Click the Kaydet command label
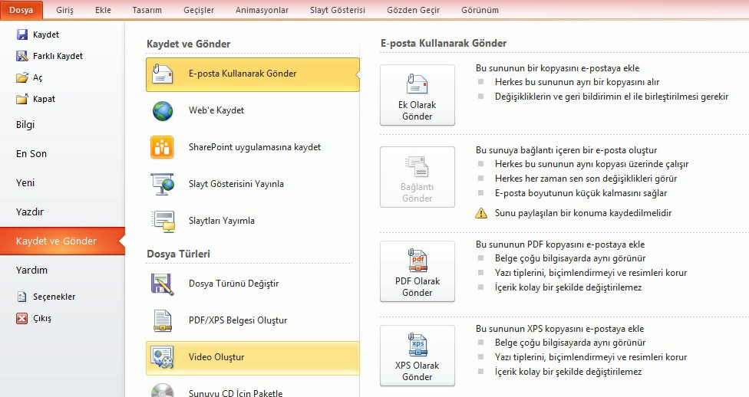This screenshot has width=749, height=397. point(46,34)
